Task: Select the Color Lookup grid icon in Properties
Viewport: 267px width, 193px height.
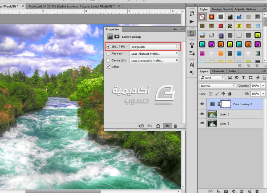Action: point(110,36)
